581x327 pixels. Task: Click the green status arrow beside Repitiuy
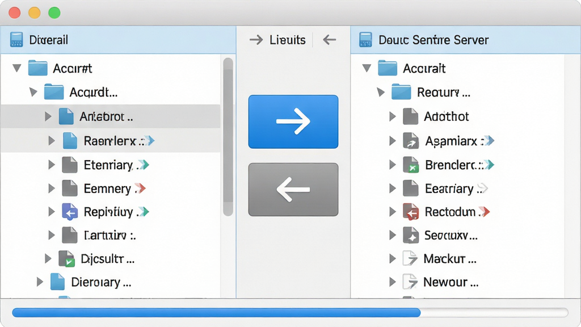tap(144, 212)
